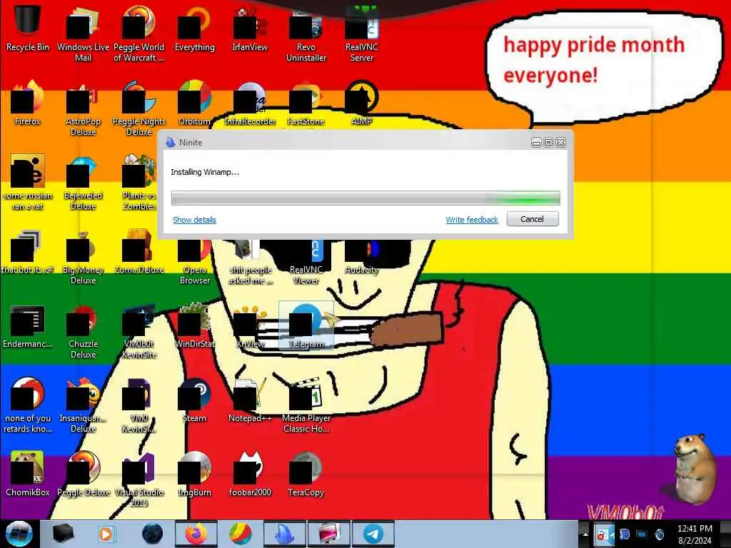Select the Audacity desktop icon
Image resolution: width=731 pixels, height=548 pixels.
point(362,255)
